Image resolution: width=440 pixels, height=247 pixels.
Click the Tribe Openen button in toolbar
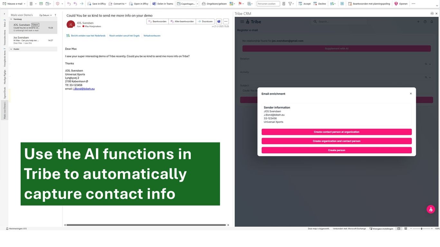coord(401,4)
